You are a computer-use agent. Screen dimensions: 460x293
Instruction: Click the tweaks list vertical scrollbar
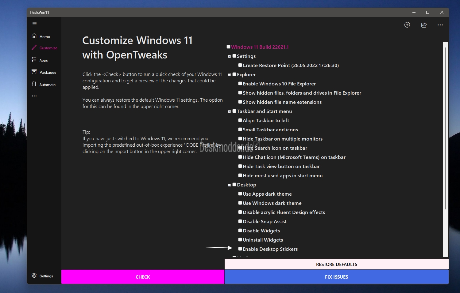445,149
